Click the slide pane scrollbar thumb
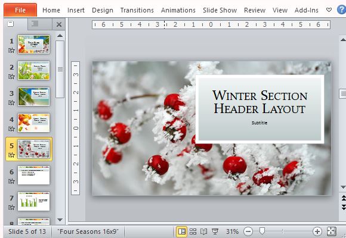Image resolution: width=346 pixels, height=238 pixels. (x=60, y=69)
